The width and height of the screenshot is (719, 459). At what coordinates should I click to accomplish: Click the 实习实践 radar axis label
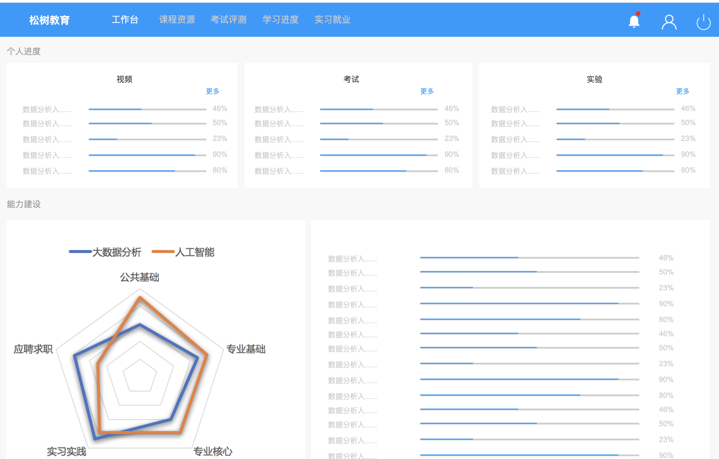(66, 451)
